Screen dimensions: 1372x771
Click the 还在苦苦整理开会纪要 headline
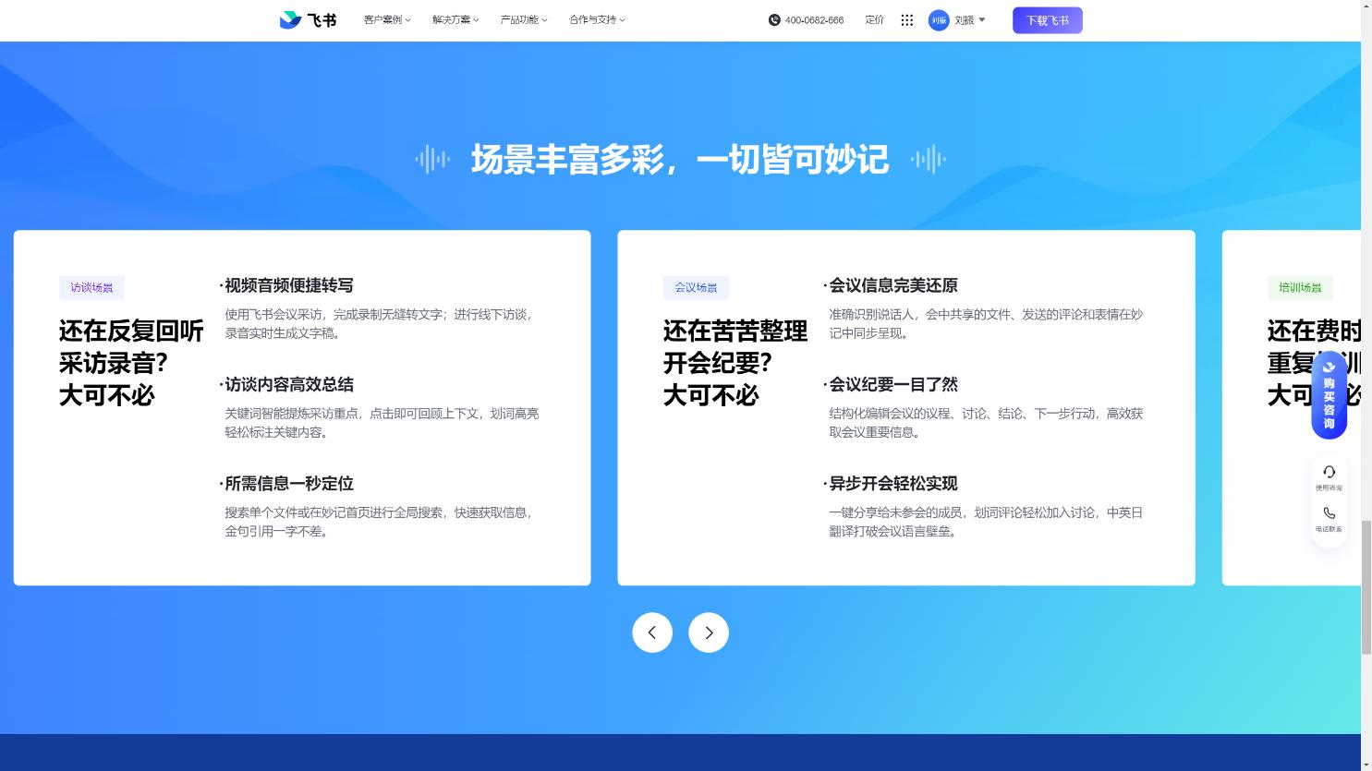click(735, 363)
